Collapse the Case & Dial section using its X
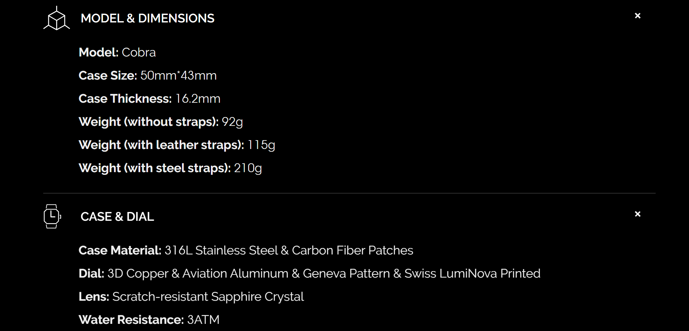Image resolution: width=689 pixels, height=331 pixels. tap(638, 214)
